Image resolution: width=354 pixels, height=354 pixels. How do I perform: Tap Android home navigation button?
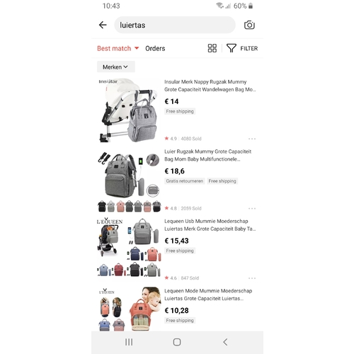177,342
